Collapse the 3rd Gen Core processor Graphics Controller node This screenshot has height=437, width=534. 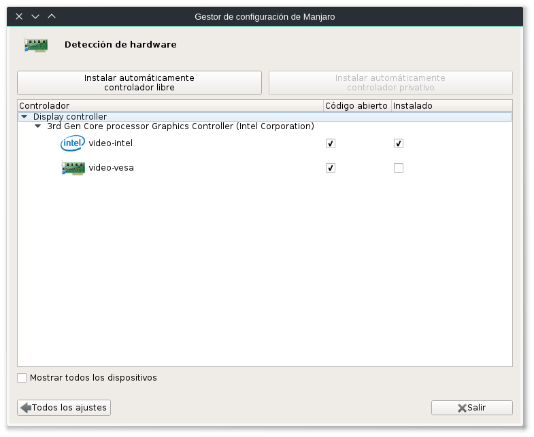click(38, 126)
